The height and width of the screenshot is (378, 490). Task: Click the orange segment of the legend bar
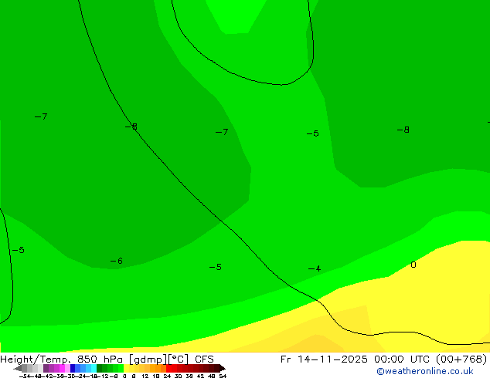(x=156, y=368)
